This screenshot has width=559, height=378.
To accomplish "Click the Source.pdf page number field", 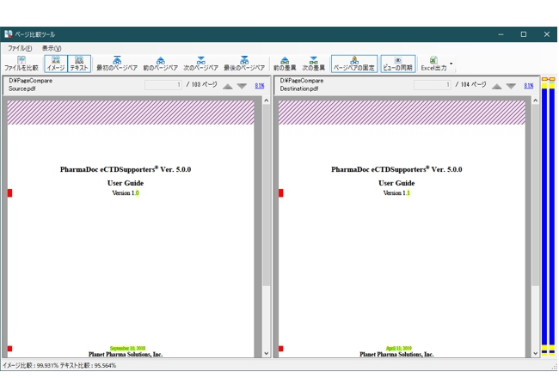I will [x=163, y=85].
